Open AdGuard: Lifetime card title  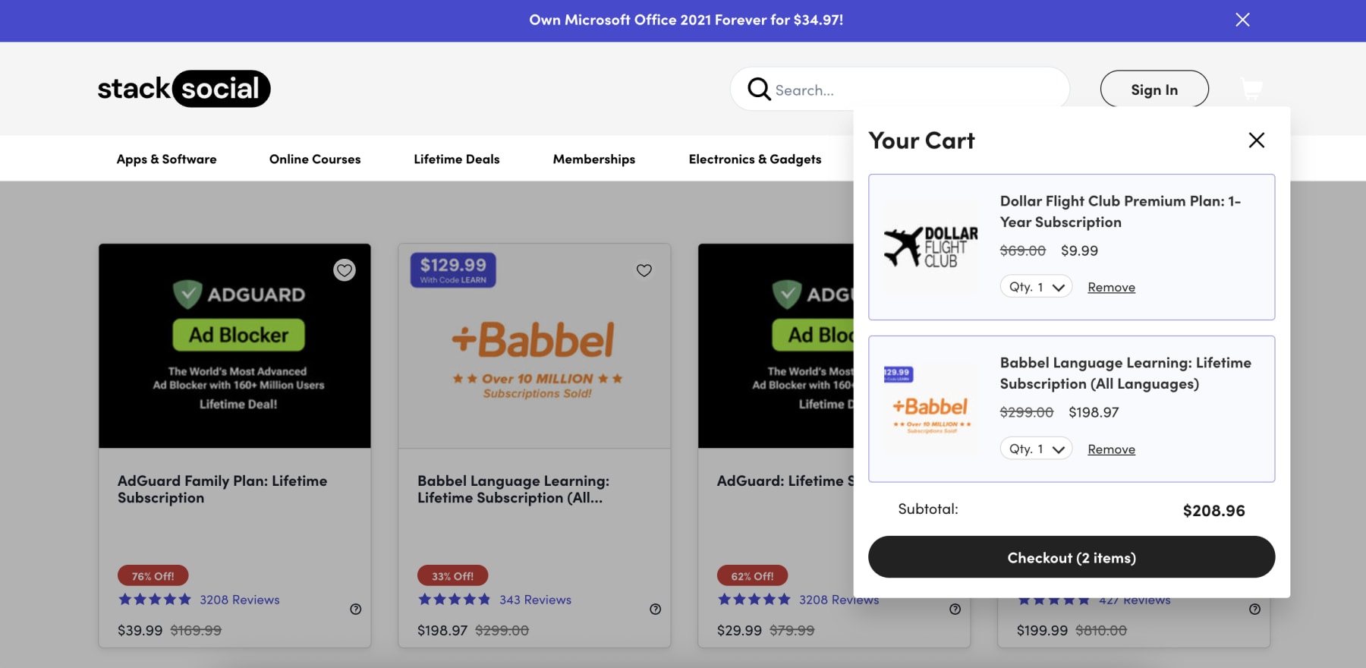point(785,481)
